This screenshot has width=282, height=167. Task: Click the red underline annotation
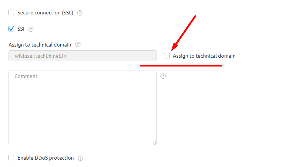(x=181, y=65)
